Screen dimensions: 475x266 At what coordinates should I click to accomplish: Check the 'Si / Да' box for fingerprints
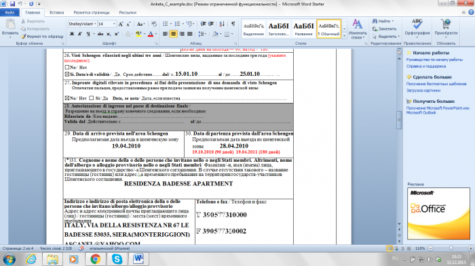tap(92, 98)
